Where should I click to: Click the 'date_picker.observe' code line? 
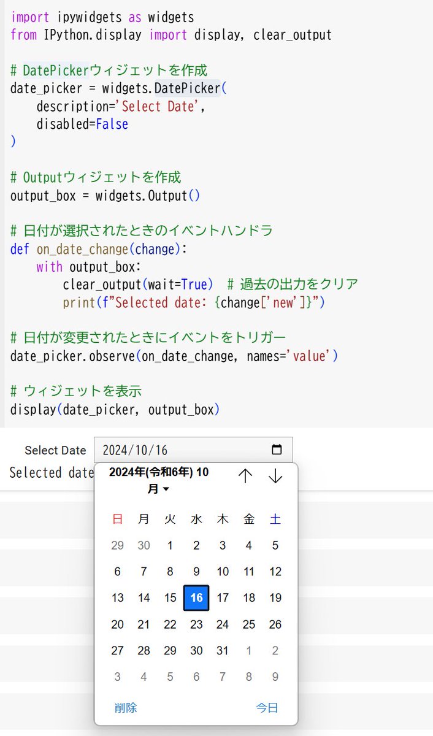174,356
